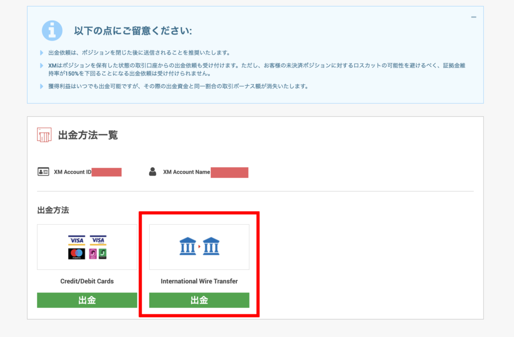Click the ID card icon beside XM Account ID
Screen dimensions: 514x337
[x=43, y=172]
